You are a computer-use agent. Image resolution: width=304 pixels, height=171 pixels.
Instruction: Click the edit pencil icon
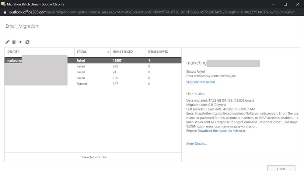[x=7, y=42]
